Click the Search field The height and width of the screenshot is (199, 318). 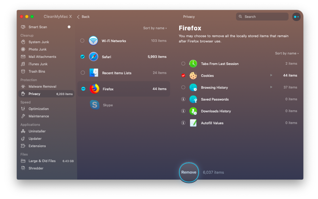262,17
